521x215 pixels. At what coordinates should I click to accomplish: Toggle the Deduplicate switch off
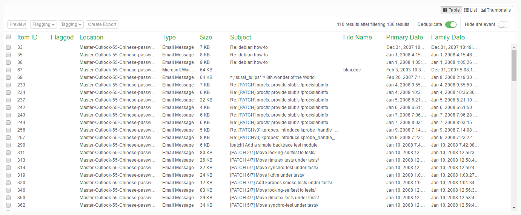coord(450,24)
